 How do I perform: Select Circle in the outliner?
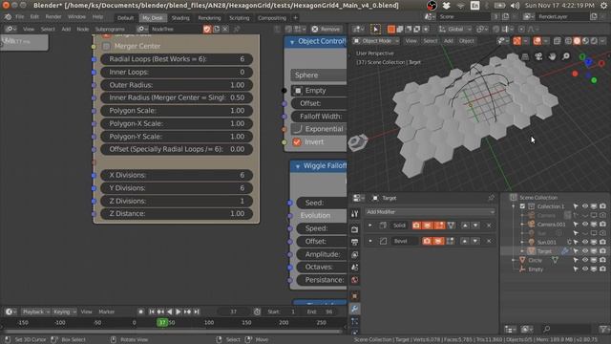point(535,260)
